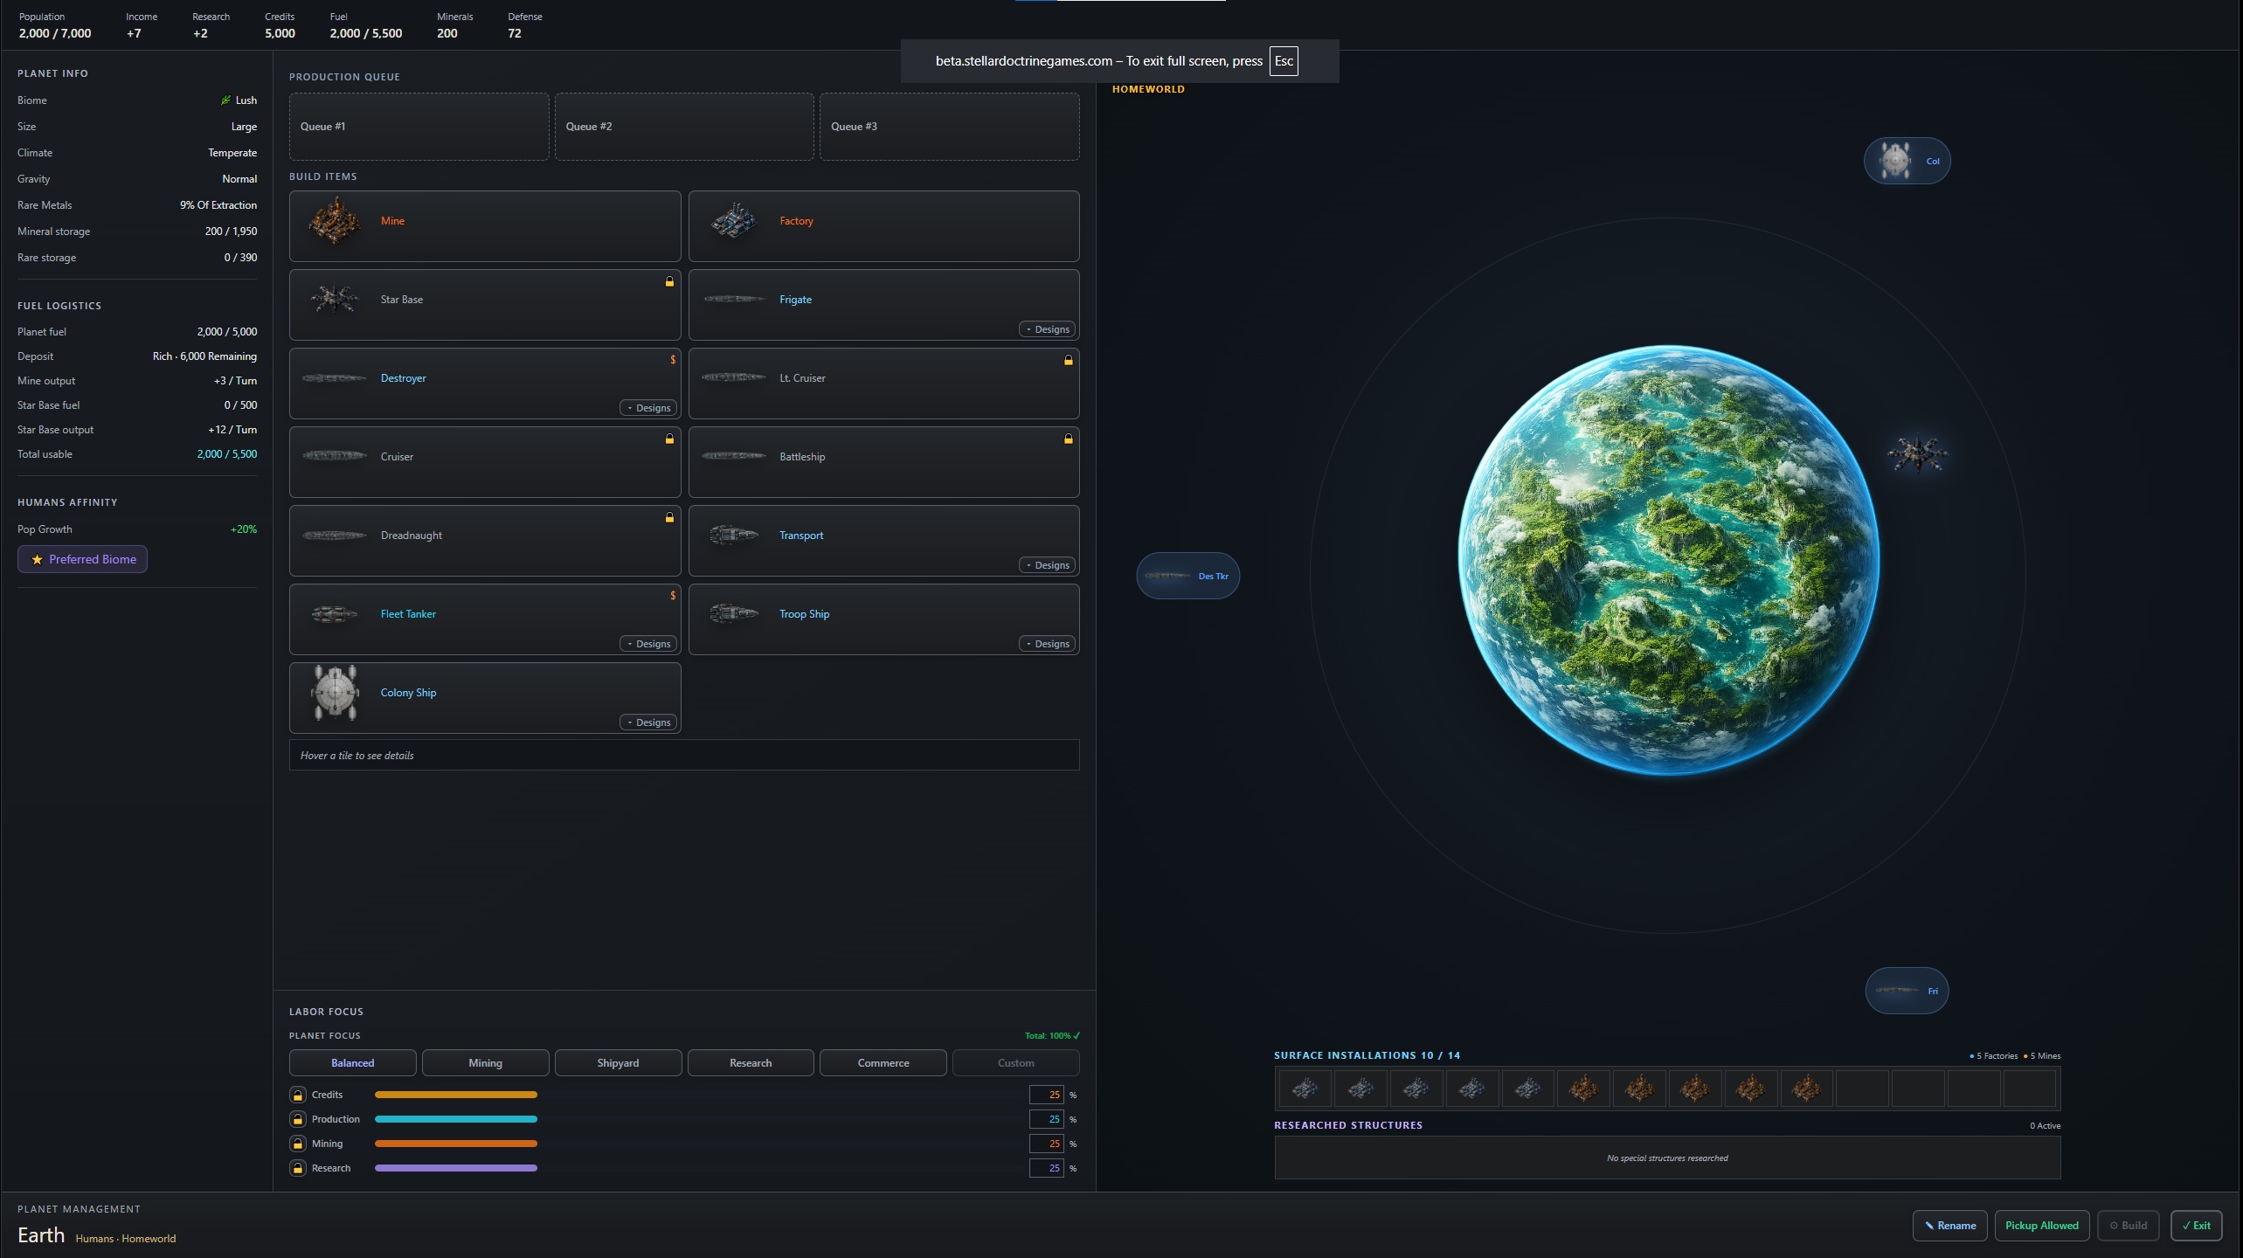Screen dimensions: 2243x1258
Task: Click the Frigate ship icon
Action: (x=734, y=300)
